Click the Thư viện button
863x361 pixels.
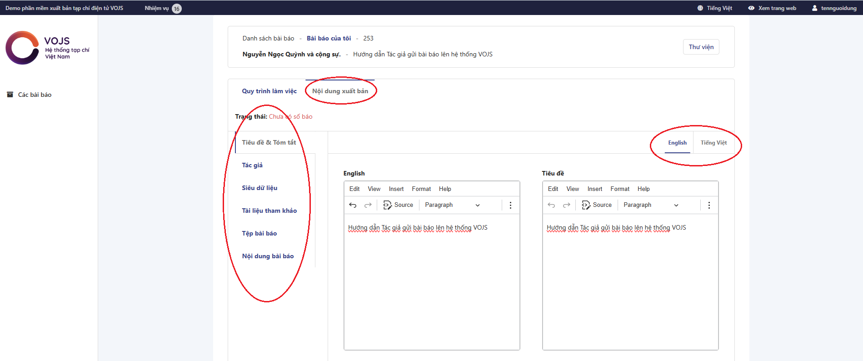[701, 47]
